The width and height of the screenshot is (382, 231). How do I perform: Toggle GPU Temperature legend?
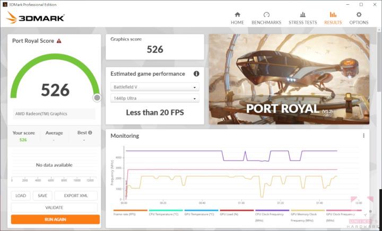tap(201, 212)
